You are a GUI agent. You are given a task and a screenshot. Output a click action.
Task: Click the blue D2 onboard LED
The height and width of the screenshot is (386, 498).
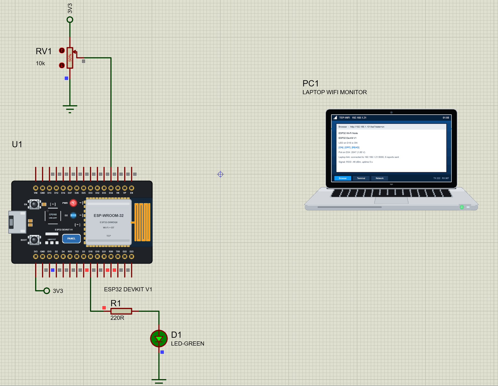point(73,215)
